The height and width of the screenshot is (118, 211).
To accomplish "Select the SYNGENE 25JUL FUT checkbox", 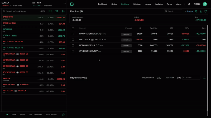I will pyautogui.click(x=73, y=51).
